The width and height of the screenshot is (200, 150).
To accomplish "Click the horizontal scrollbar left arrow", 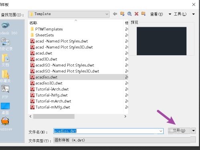I will pos(30,116).
